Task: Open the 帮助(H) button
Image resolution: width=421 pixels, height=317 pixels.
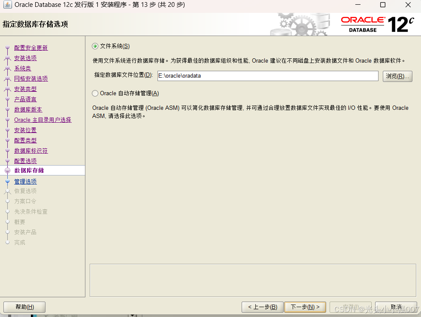Action: 24,307
